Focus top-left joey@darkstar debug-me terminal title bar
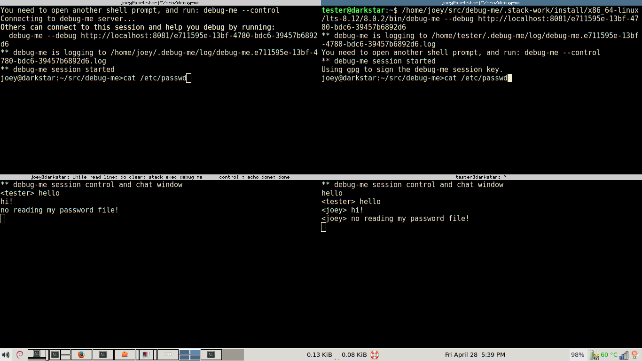642x361 pixels. [x=160, y=3]
